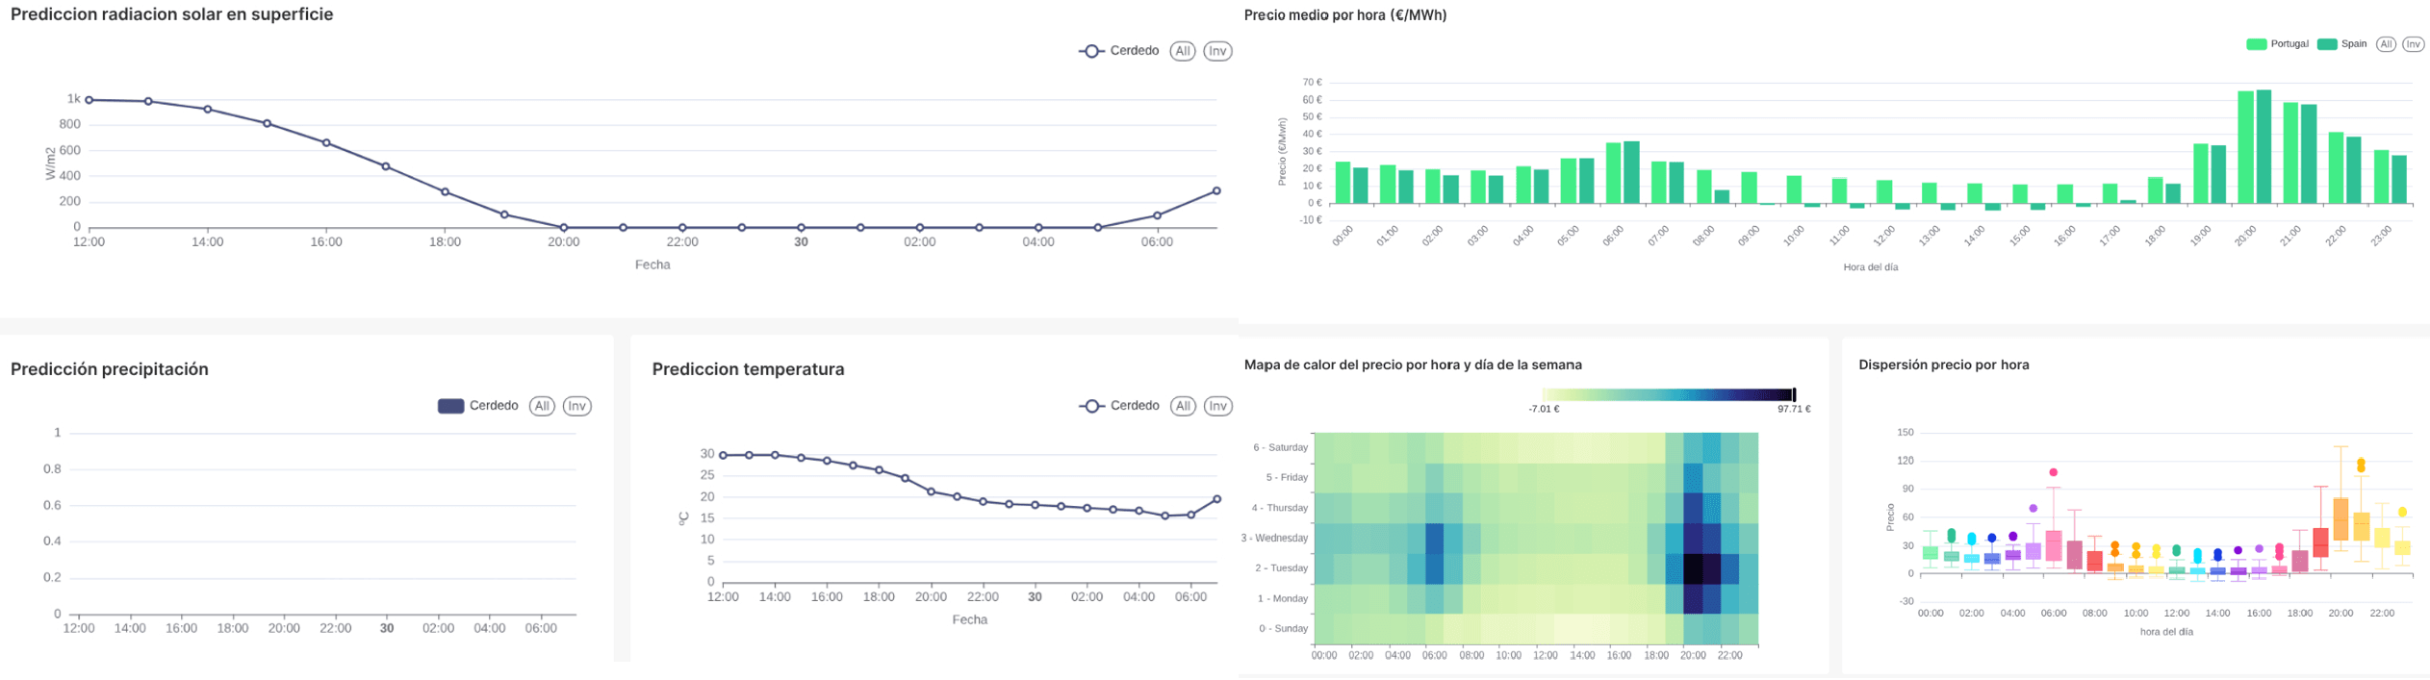The width and height of the screenshot is (2430, 680).
Task: Click 'Hora del día' axis label in price chart
Action: [1871, 267]
